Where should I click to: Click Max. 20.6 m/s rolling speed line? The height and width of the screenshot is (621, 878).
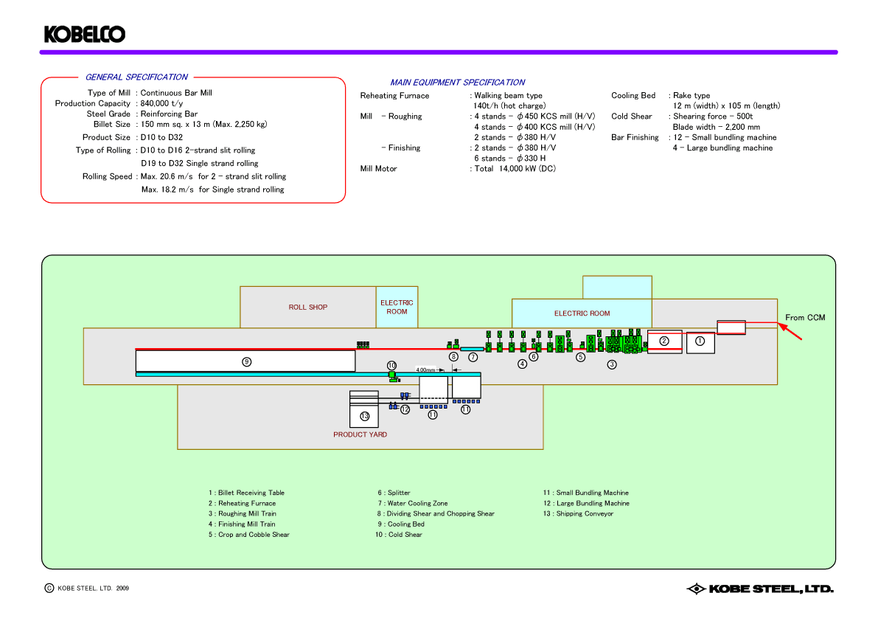pyautogui.click(x=213, y=176)
